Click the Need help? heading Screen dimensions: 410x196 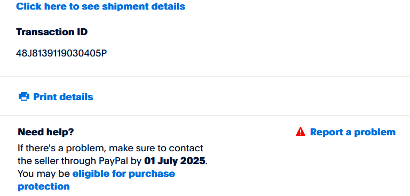[x=46, y=132]
